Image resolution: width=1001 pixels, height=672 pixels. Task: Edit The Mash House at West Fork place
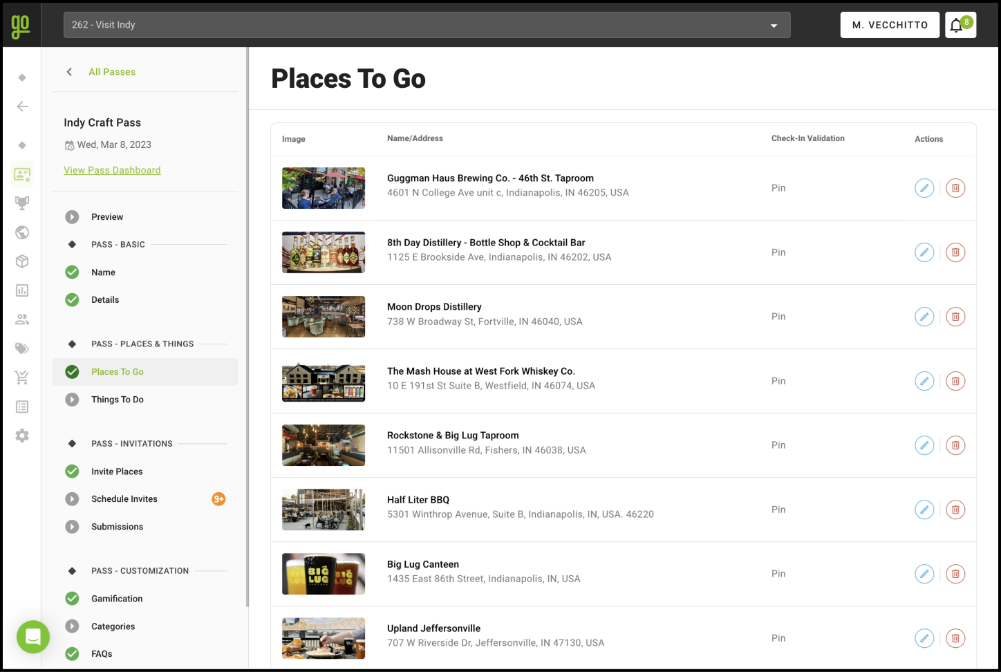tap(924, 381)
